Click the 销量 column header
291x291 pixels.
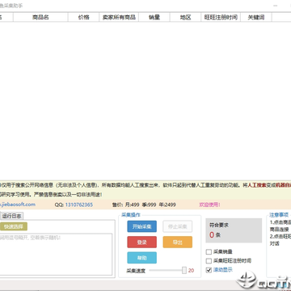point(154,18)
